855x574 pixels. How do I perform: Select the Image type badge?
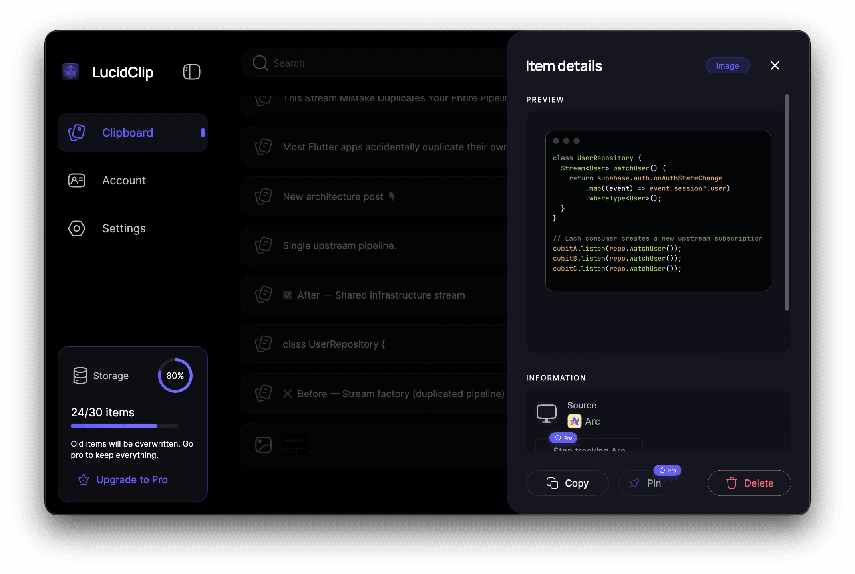[727, 65]
